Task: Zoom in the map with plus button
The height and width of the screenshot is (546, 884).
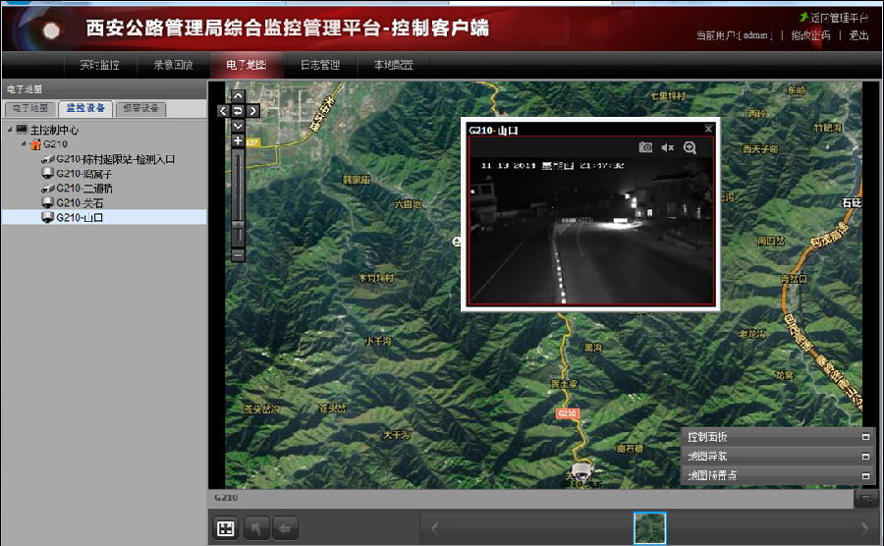Action: pos(238,141)
